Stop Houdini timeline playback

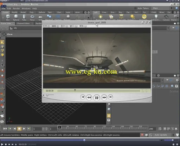[x=19, y=129]
